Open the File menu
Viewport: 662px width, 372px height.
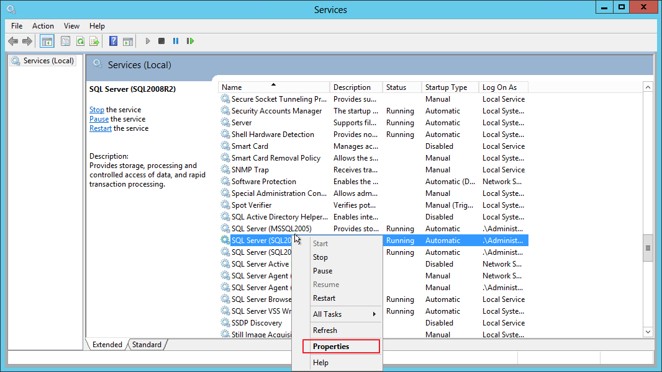point(17,26)
